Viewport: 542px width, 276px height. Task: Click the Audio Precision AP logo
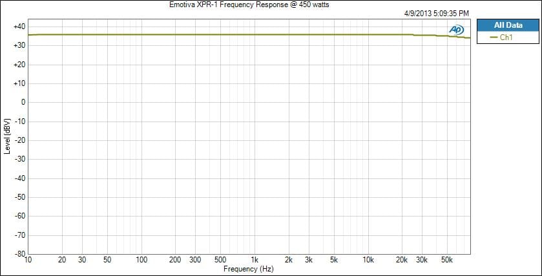456,30
